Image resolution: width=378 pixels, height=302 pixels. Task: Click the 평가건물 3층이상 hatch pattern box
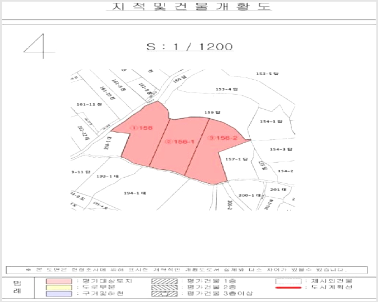click(164, 294)
